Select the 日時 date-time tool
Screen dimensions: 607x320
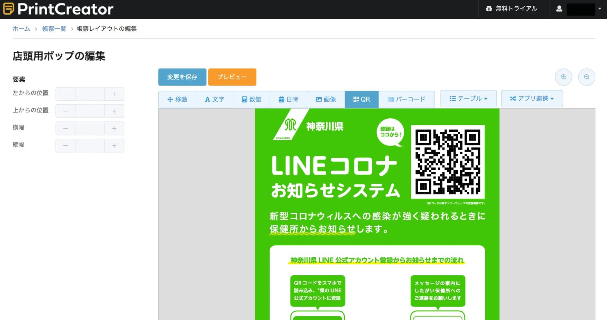[x=288, y=99]
